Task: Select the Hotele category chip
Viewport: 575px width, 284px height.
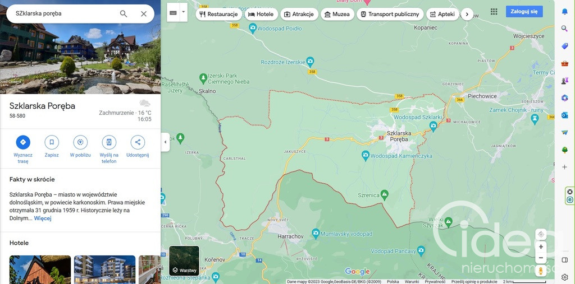Action: (262, 14)
